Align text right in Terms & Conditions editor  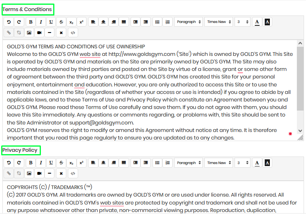coord(114,22)
